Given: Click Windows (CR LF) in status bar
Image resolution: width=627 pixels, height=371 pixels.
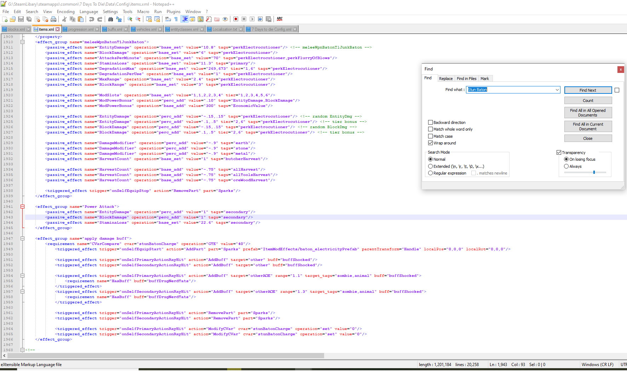Looking at the screenshot, I should tap(598, 365).
